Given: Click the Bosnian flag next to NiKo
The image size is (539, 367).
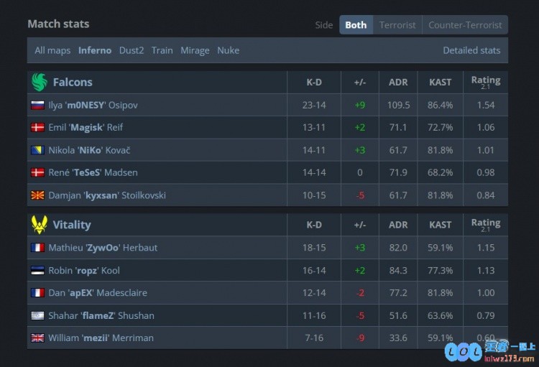Looking at the screenshot, I should click(37, 150).
